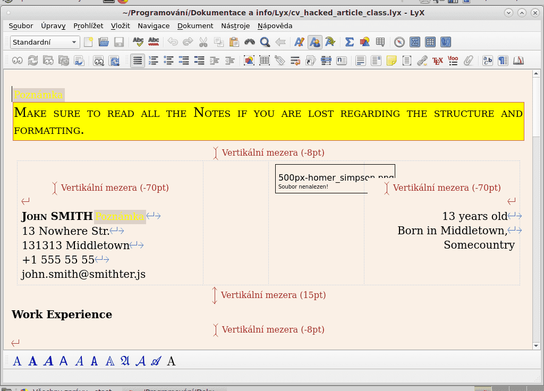Toggle the table toolbar button

point(431,42)
